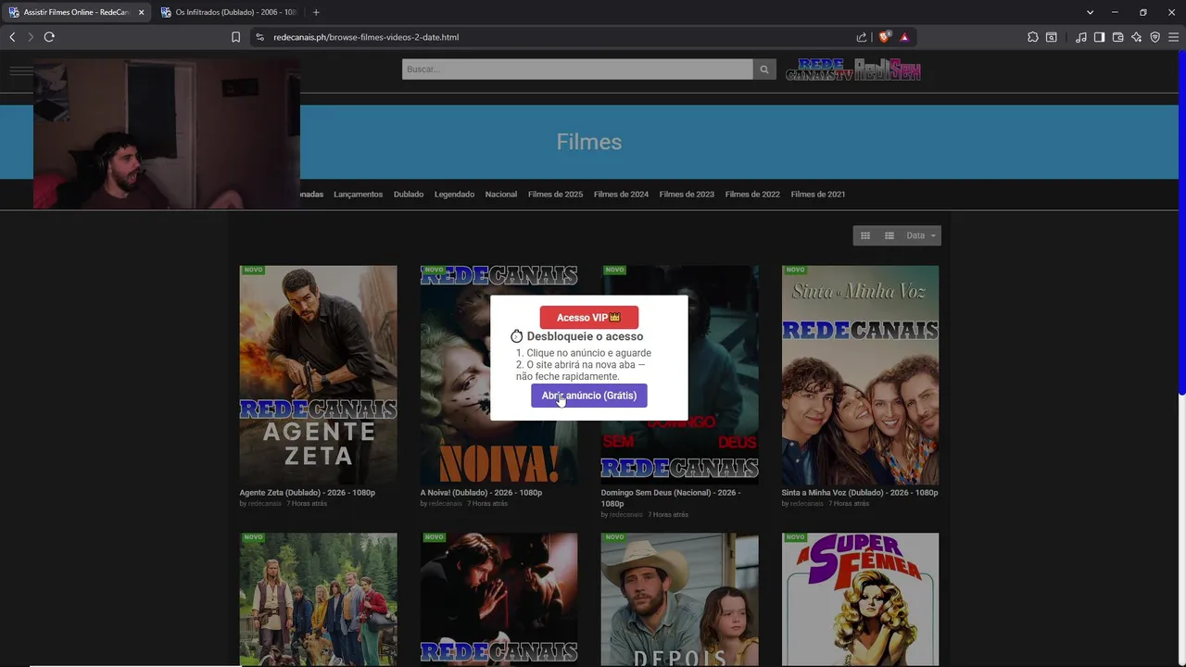Open Nacional category

(501, 195)
